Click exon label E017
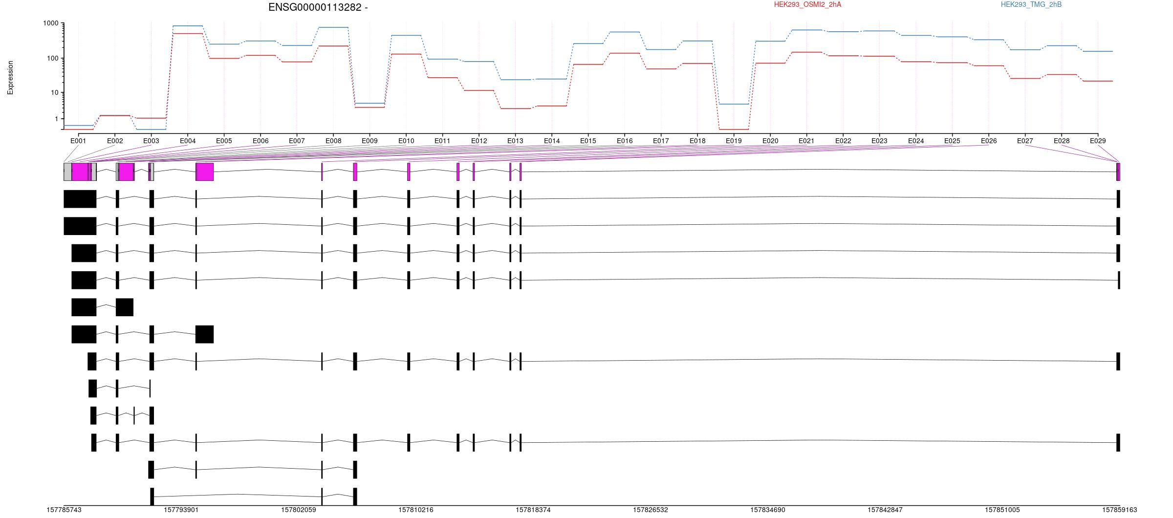Screen dimensions: 1173x518 pyautogui.click(x=661, y=141)
